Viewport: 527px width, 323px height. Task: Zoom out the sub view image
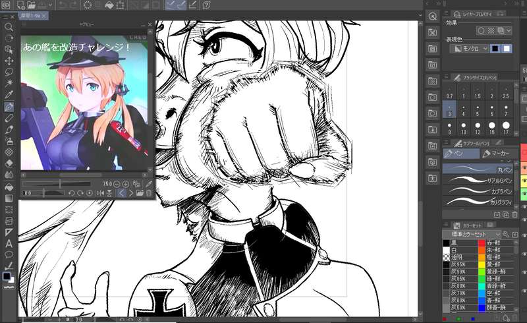pos(117,184)
